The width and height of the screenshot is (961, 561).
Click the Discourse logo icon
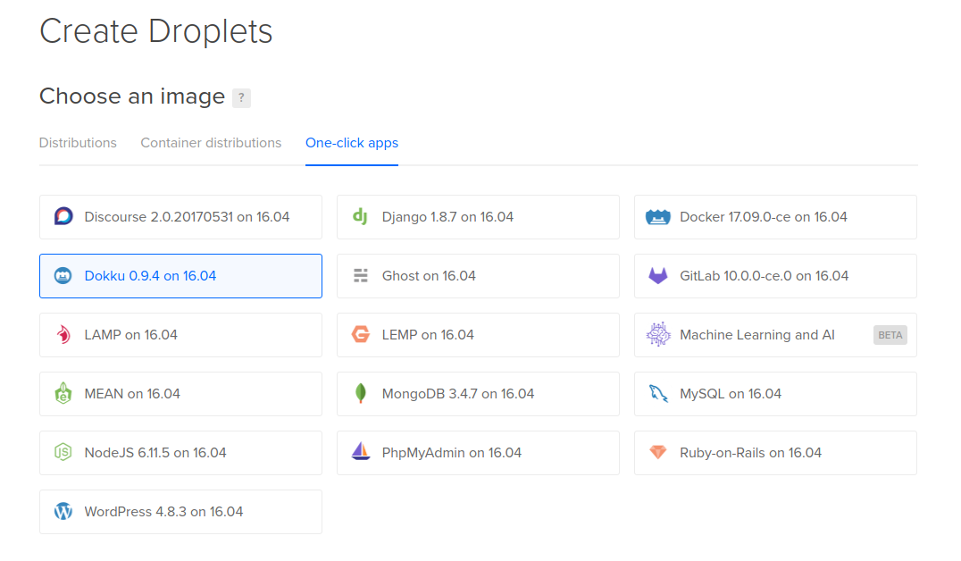coord(63,216)
